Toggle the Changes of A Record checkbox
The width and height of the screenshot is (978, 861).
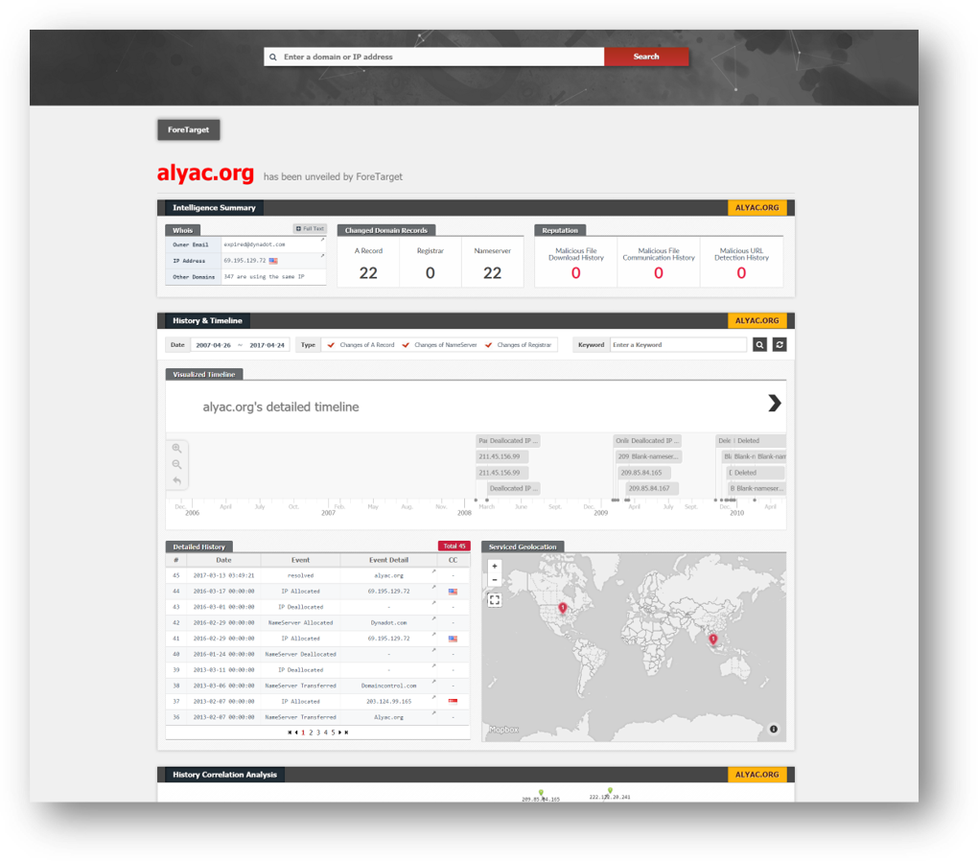pyautogui.click(x=331, y=345)
